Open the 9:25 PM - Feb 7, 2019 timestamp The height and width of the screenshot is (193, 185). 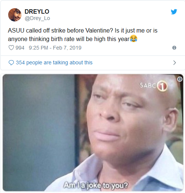coord(55,48)
